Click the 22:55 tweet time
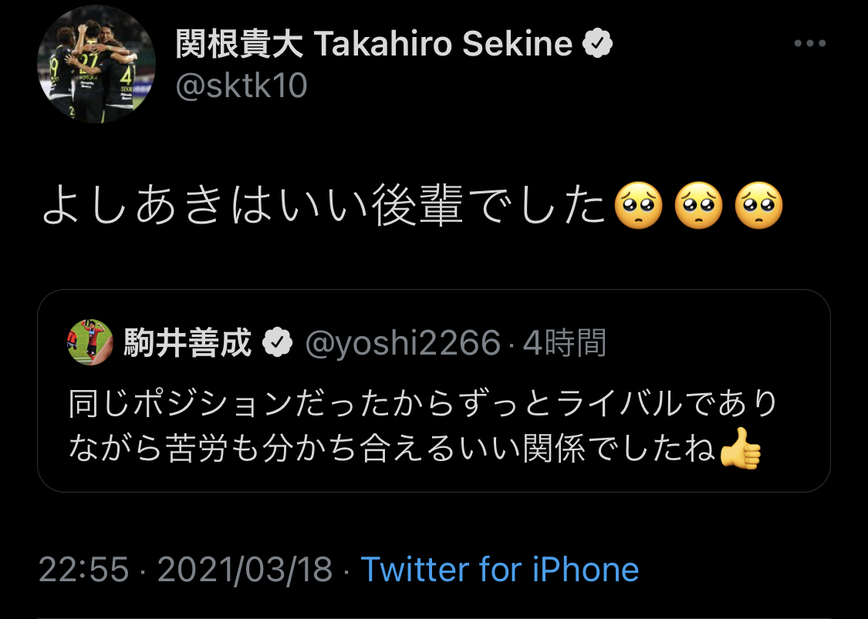The height and width of the screenshot is (619, 868). [x=83, y=570]
